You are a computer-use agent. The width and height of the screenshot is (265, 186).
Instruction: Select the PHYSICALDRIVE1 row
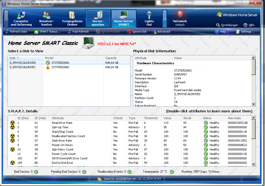69,67
